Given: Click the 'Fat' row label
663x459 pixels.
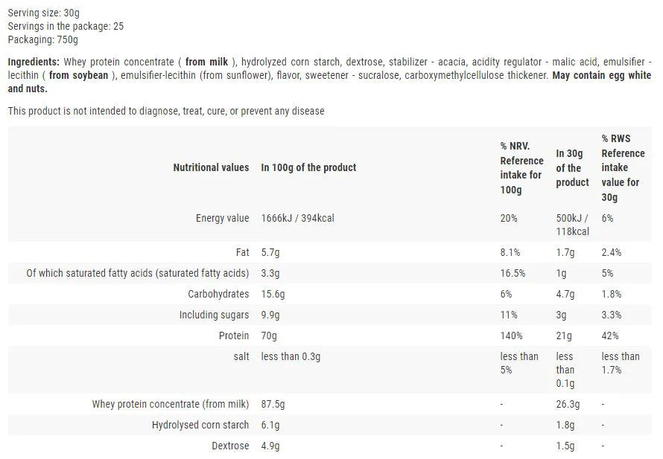Looking at the screenshot, I should (x=242, y=252).
